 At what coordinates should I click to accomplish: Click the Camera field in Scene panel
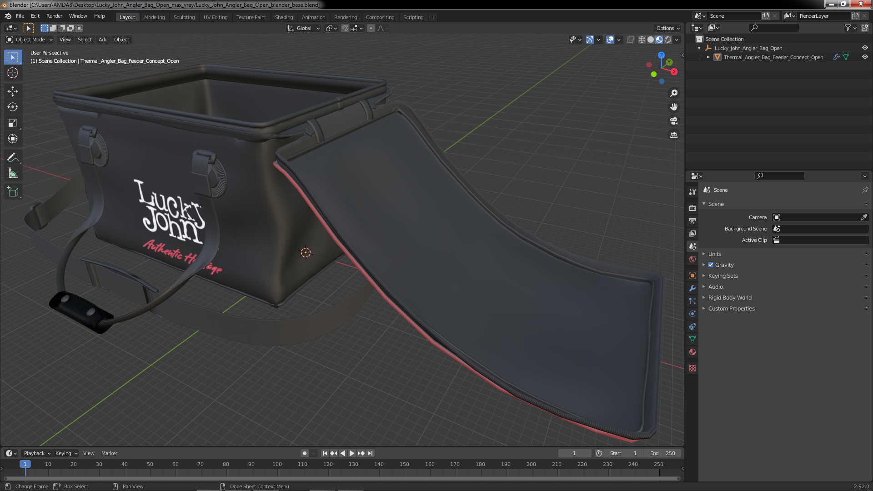tap(820, 217)
